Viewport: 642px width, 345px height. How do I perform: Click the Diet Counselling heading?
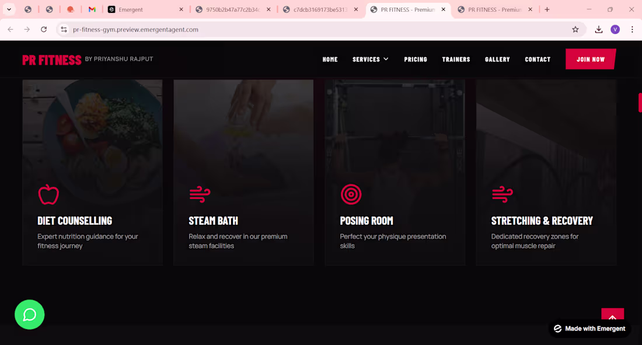[75, 221]
